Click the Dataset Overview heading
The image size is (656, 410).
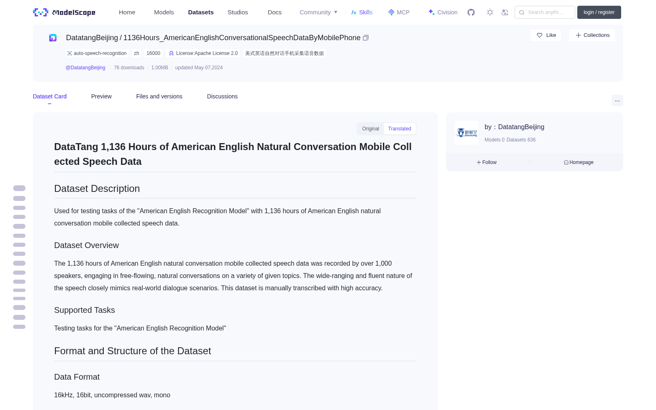[87, 245]
